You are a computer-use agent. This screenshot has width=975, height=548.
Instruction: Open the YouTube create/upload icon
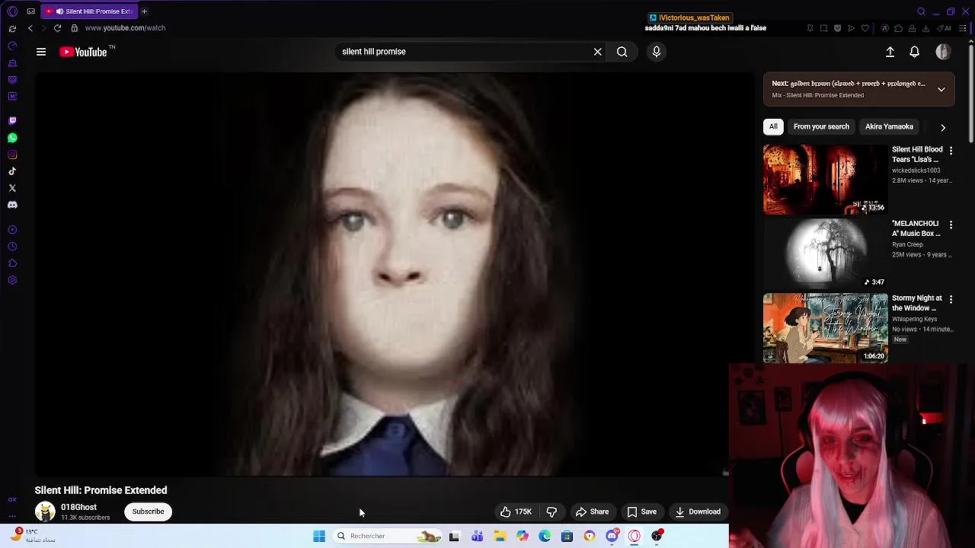point(890,52)
